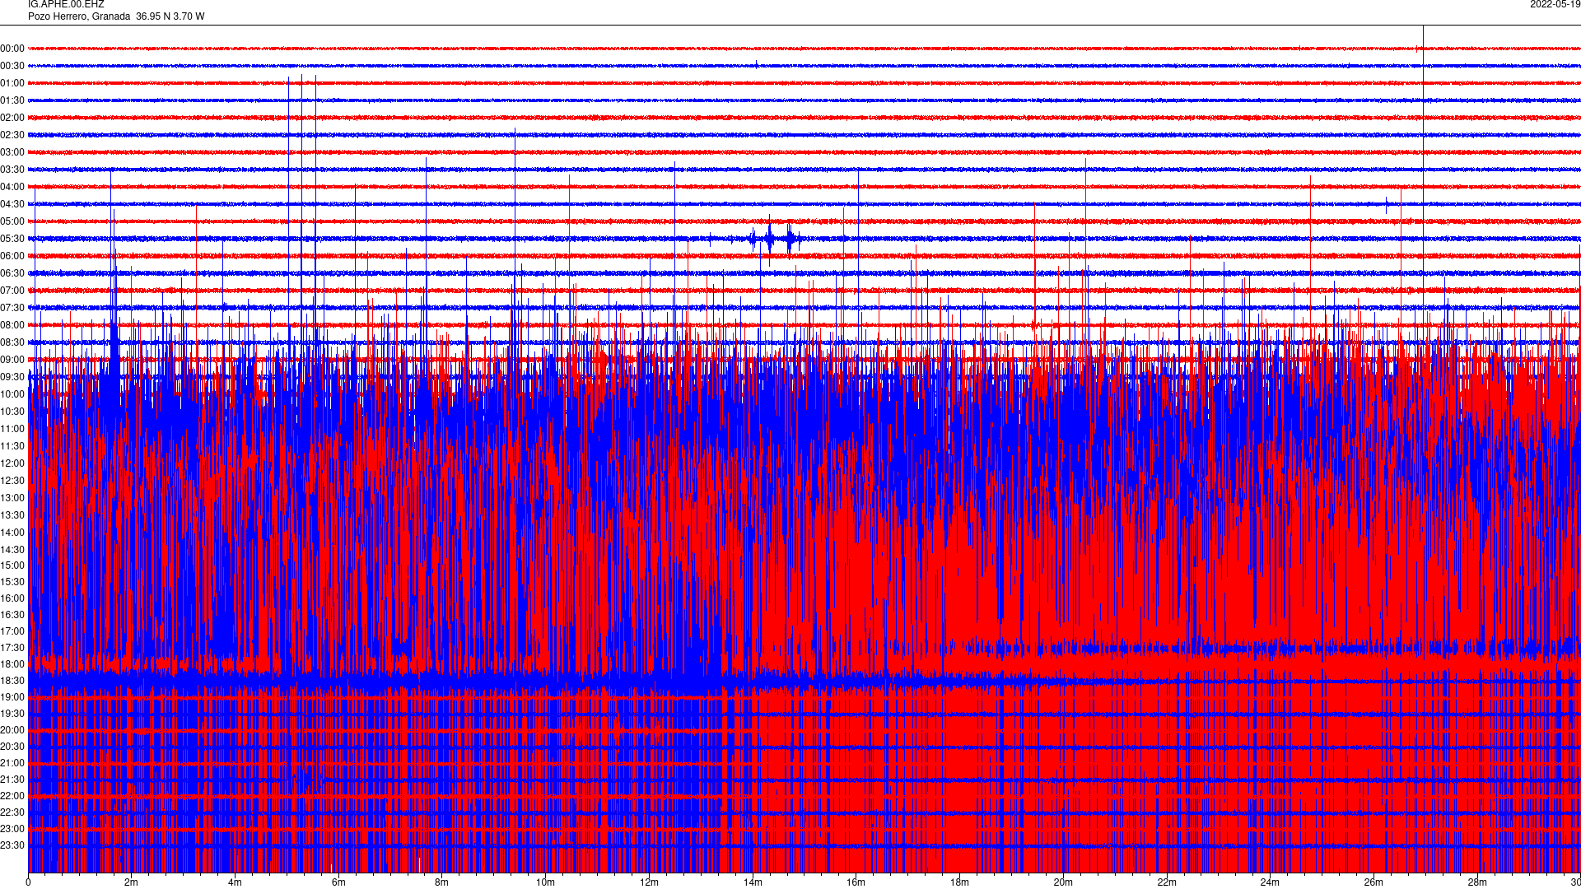Select the 07:30 time row label
This screenshot has height=889, width=1581.
(x=12, y=308)
